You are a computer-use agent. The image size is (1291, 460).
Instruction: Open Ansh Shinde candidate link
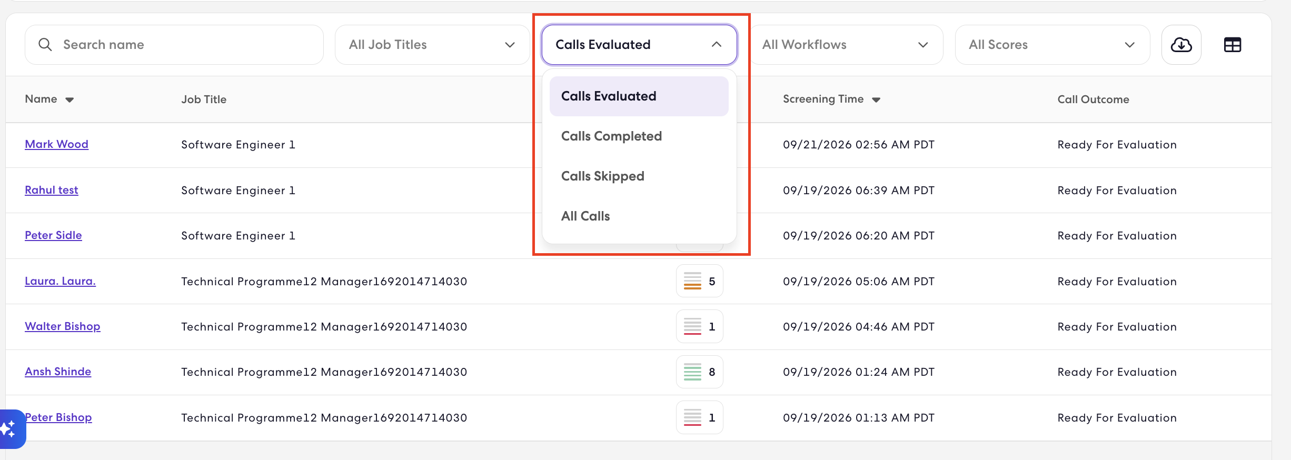pos(58,372)
